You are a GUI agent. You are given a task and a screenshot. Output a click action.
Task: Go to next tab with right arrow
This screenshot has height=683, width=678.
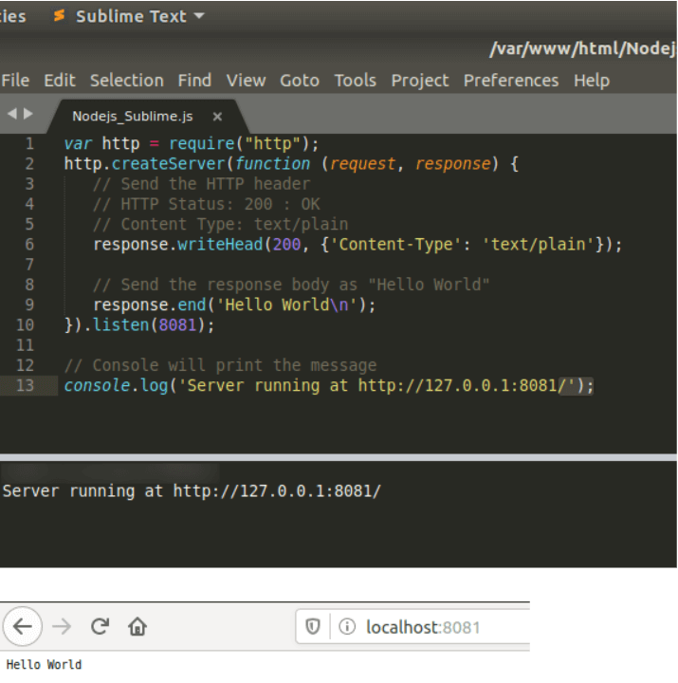coord(27,114)
